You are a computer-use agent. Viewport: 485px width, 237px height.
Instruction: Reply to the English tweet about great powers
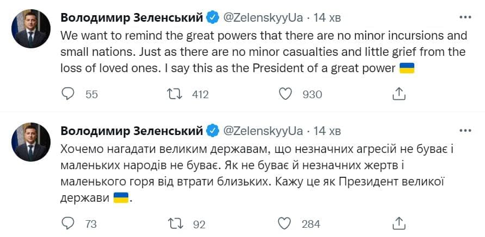click(68, 94)
